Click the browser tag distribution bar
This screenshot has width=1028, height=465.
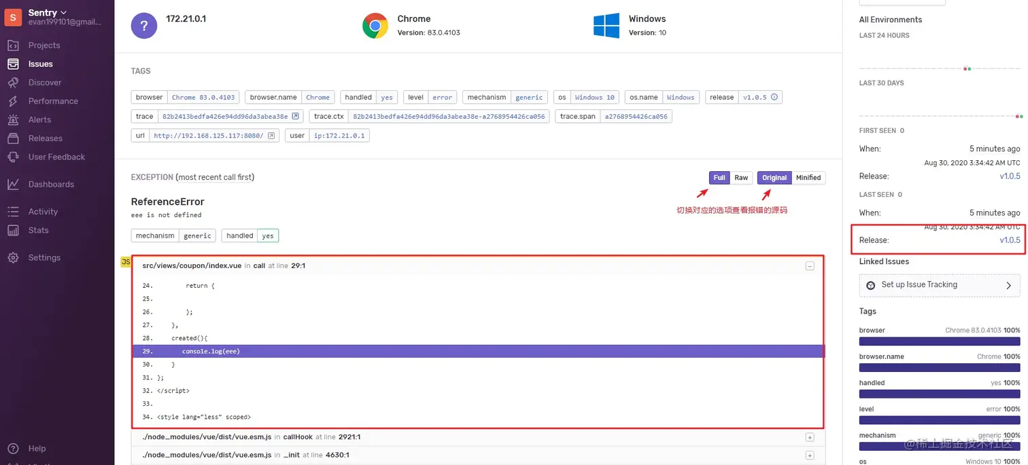[x=940, y=341]
